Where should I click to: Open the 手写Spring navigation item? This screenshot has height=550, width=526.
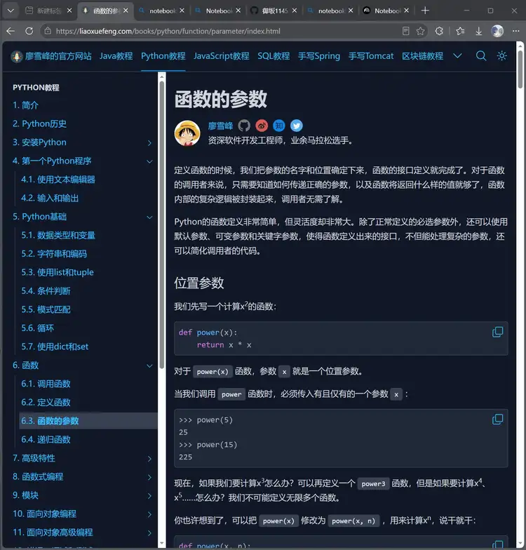[318, 56]
